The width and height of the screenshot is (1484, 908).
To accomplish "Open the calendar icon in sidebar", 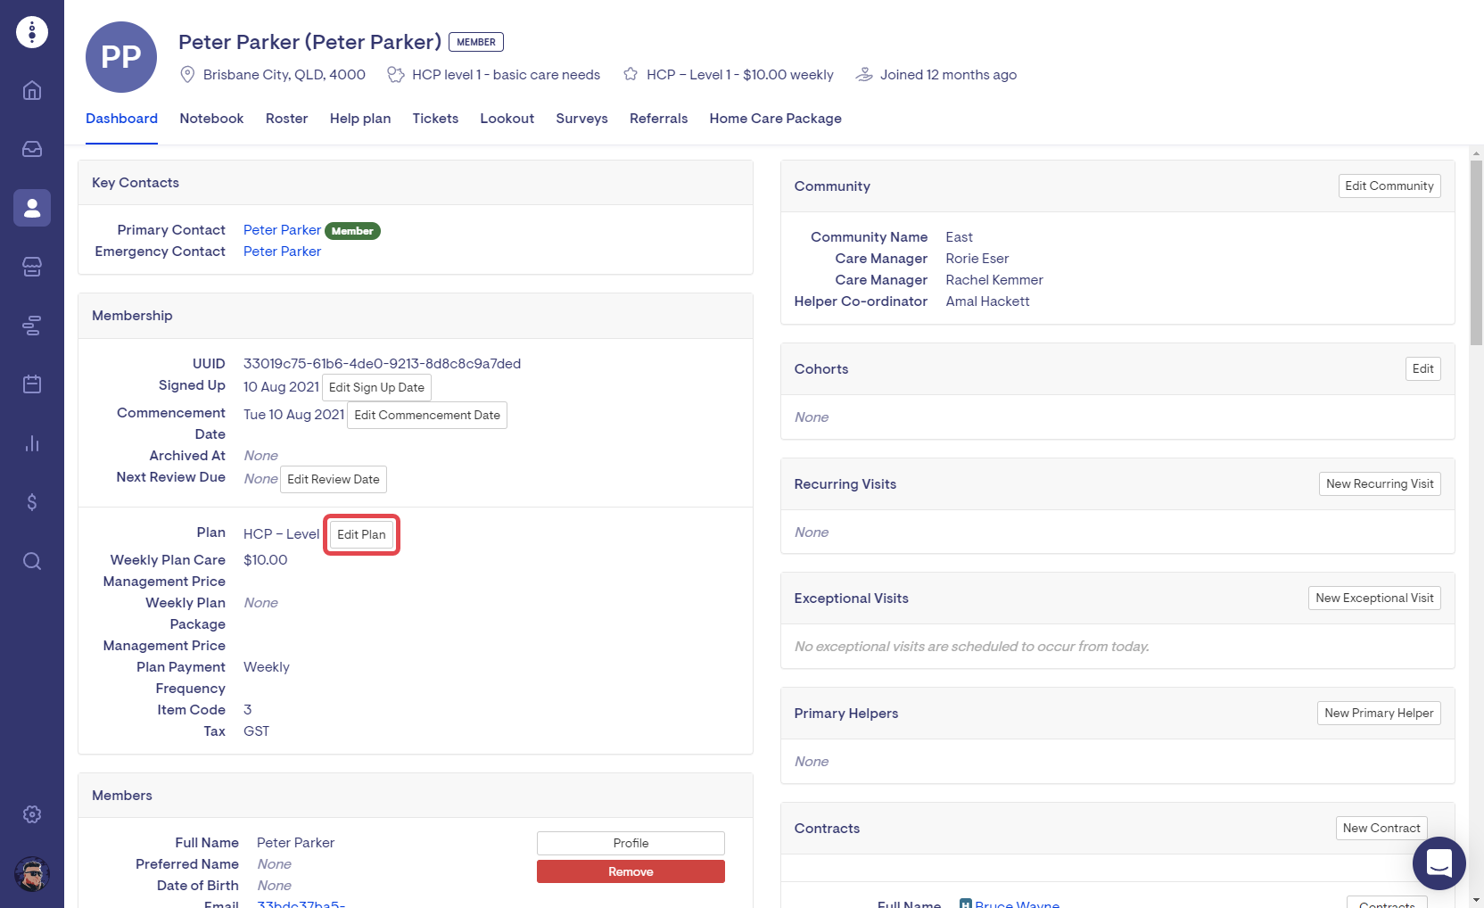I will pyautogui.click(x=32, y=384).
